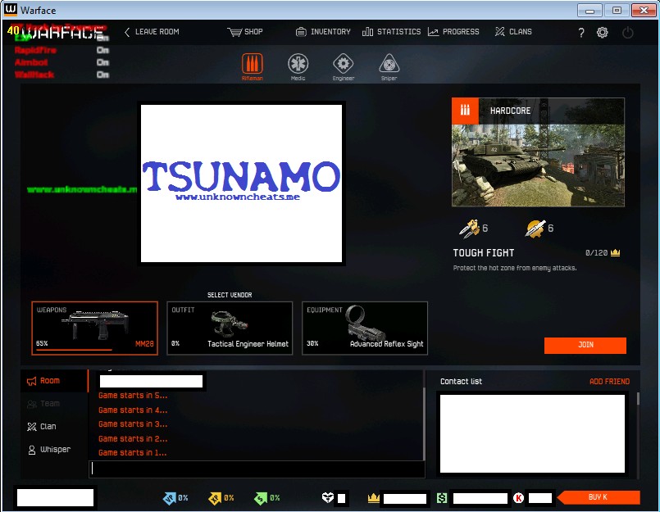Image resolution: width=660 pixels, height=512 pixels.
Task: Switch to the Whisper chat tab
Action: point(54,450)
